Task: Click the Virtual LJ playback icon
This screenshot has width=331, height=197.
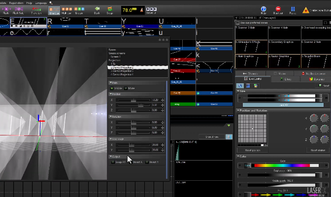Action: 151,9
